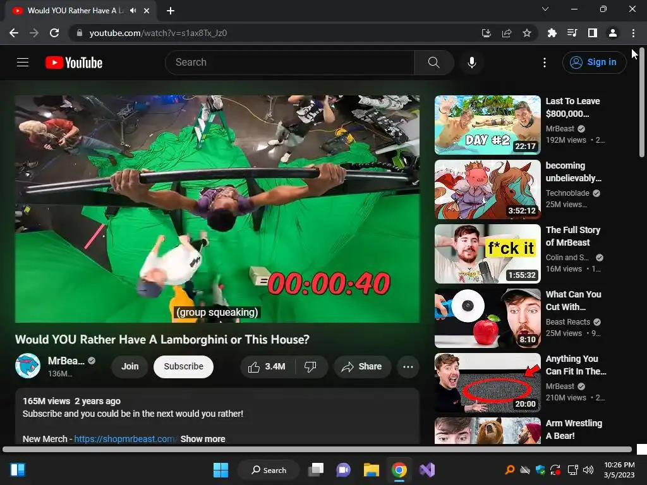
Task: Open 'becoming unbelievably' Technoblade video title
Action: (x=574, y=172)
